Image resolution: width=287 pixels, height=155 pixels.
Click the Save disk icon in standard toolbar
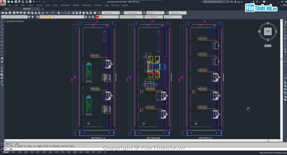point(10,13)
